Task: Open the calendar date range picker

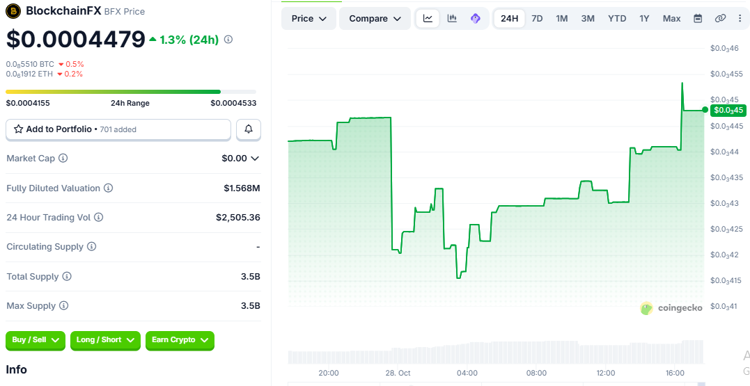Action: pos(698,19)
